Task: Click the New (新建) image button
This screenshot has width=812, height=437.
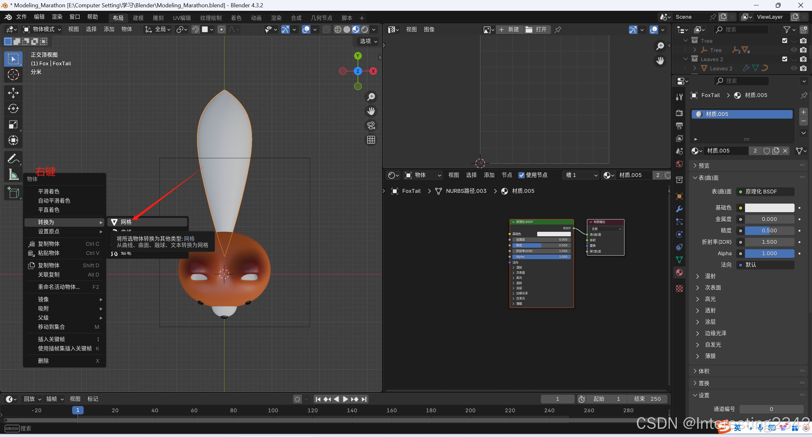Action: point(509,29)
